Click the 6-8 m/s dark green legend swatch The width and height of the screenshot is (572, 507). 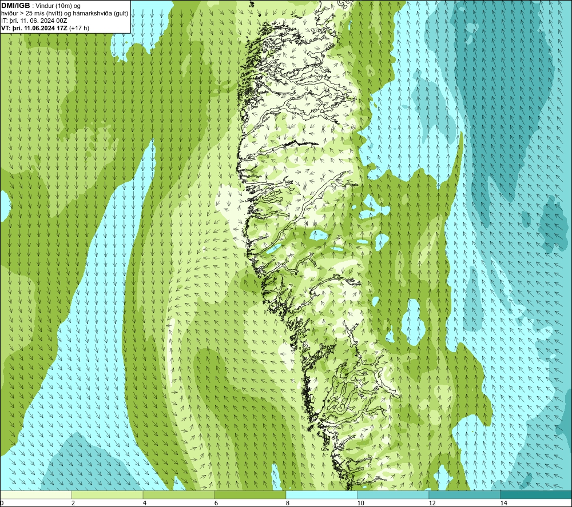(251, 494)
